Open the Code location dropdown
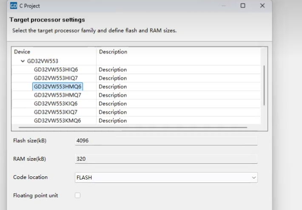The height and width of the screenshot is (210, 302). 166,177
